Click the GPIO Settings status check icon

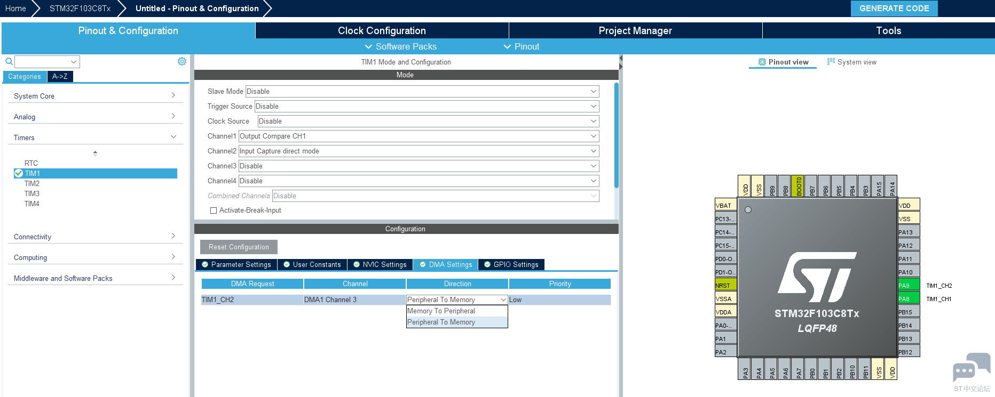[x=487, y=264]
